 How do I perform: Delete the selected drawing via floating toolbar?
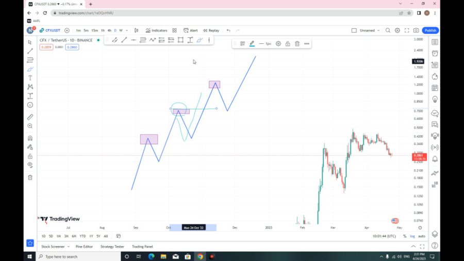[x=297, y=44]
